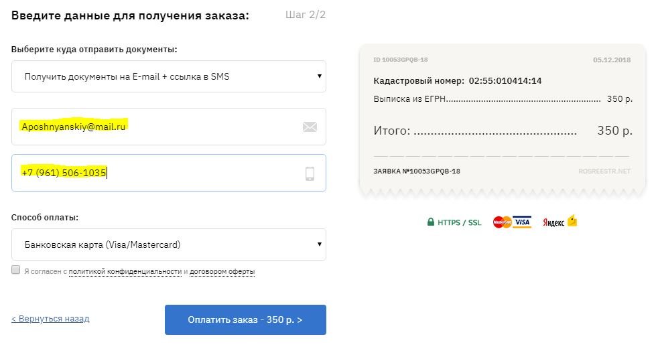Tick the privacy policy agreement checkbox
The width and height of the screenshot is (656, 361).
tap(16, 270)
